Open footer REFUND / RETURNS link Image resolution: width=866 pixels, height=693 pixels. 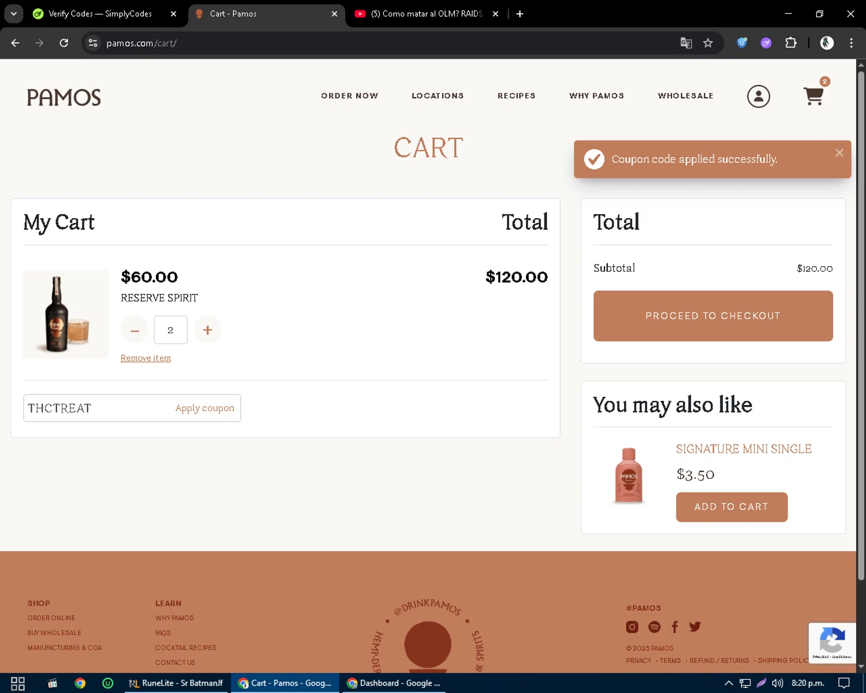[719, 661]
